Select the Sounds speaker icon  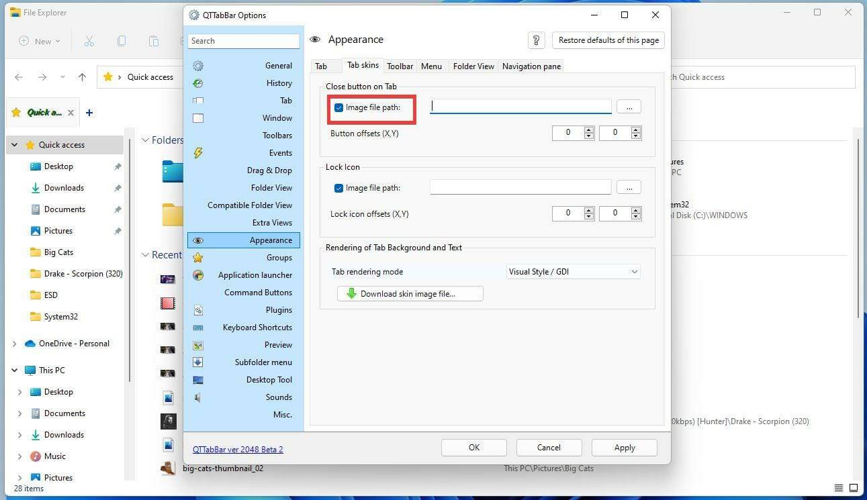[x=197, y=397]
